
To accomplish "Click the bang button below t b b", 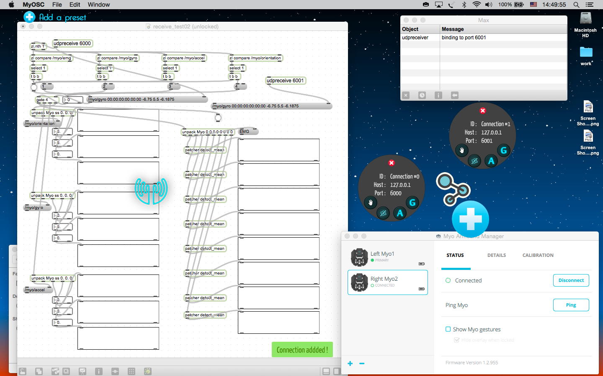I will coord(34,87).
